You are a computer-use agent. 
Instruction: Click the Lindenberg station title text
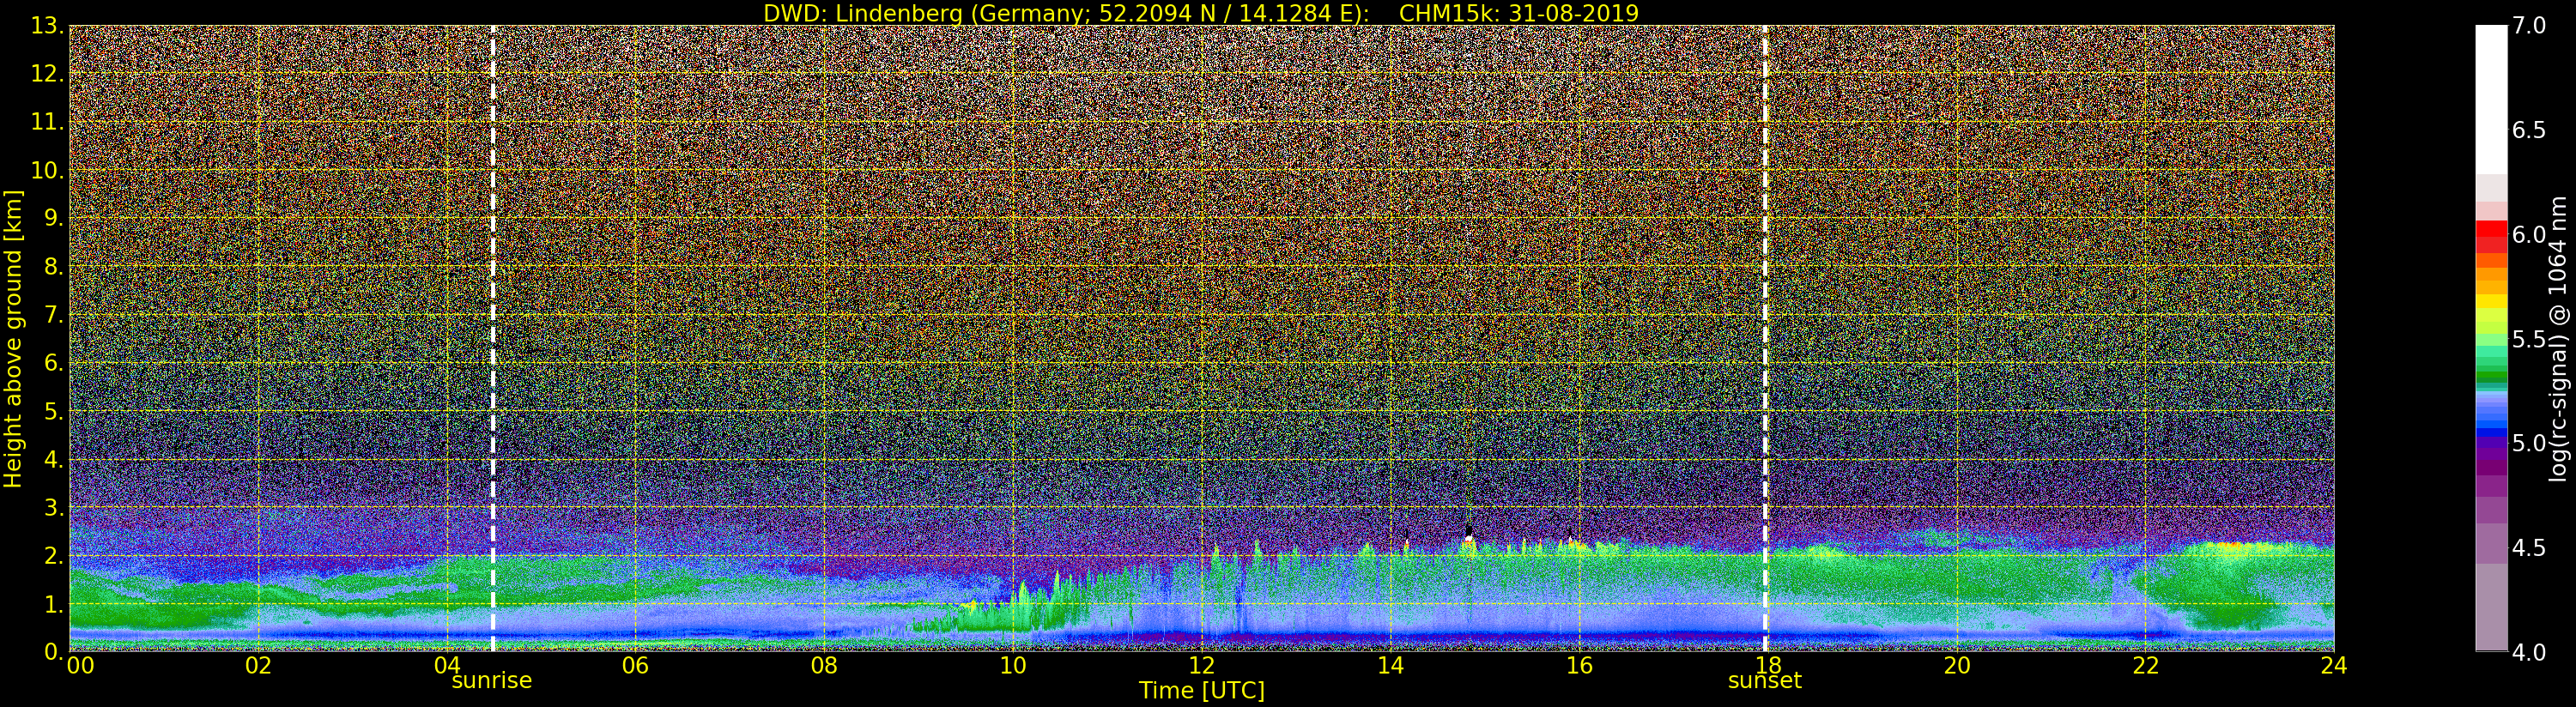point(1066,13)
